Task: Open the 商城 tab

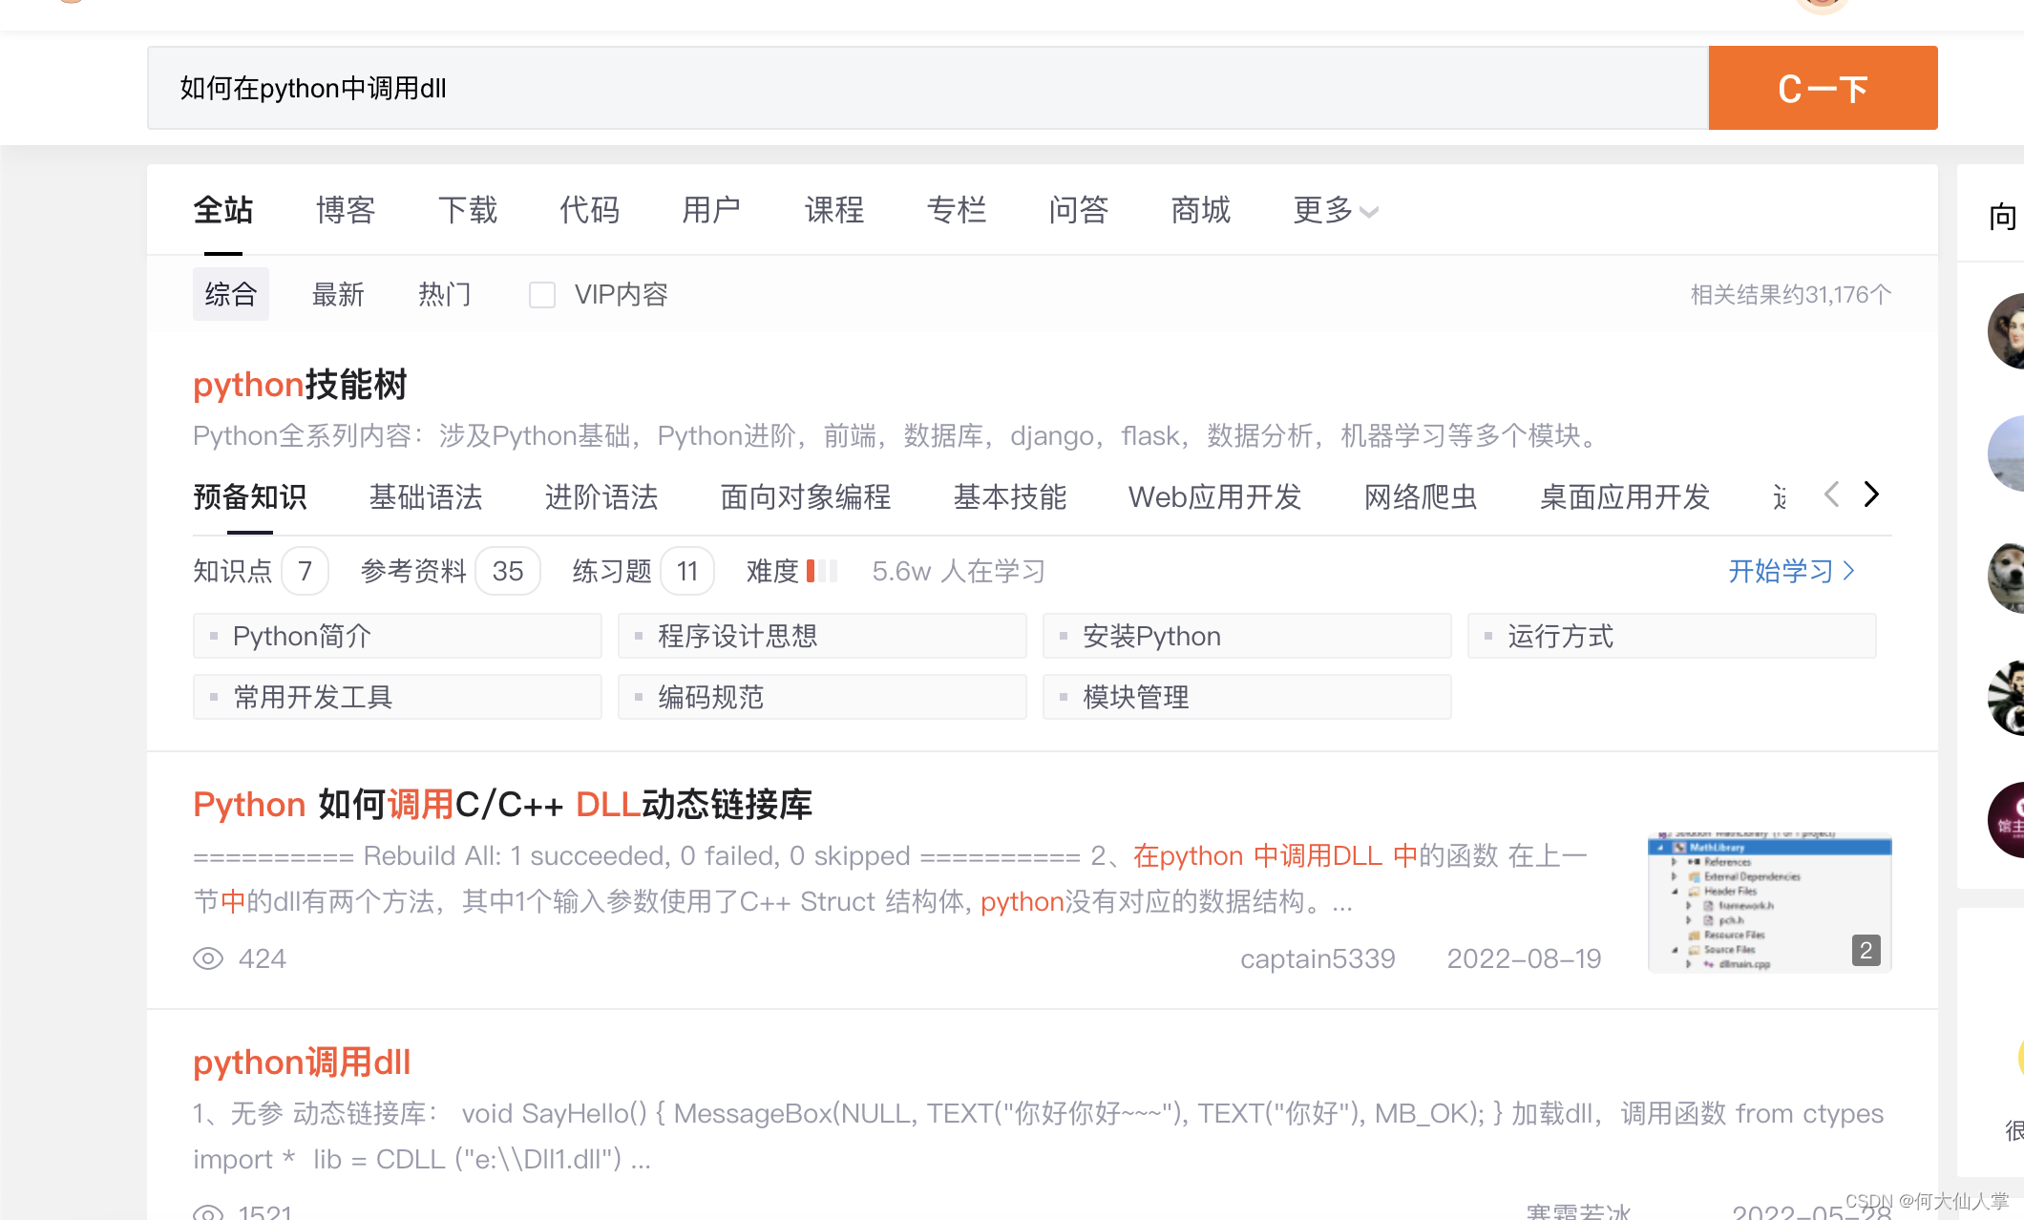Action: (1201, 210)
